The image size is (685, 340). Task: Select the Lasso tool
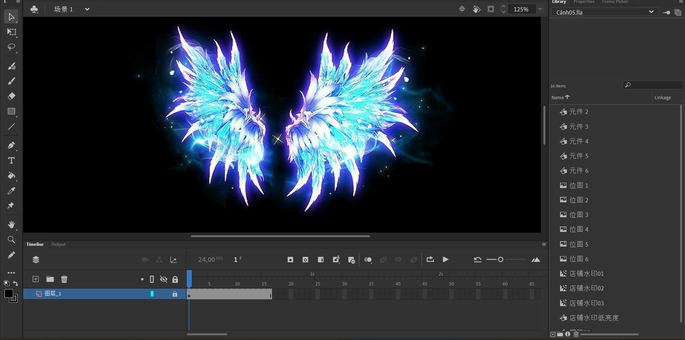pyautogui.click(x=11, y=47)
